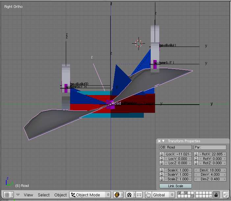Screen dimensions: 231x201
Task: Open the window type selector grid icon
Action: (9, 195)
